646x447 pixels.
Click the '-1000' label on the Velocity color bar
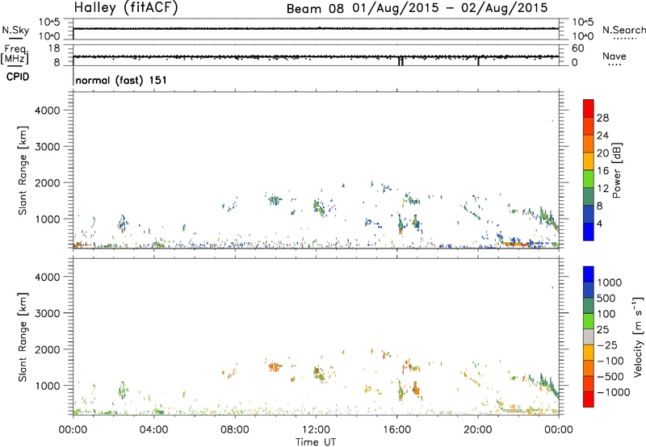(x=613, y=392)
